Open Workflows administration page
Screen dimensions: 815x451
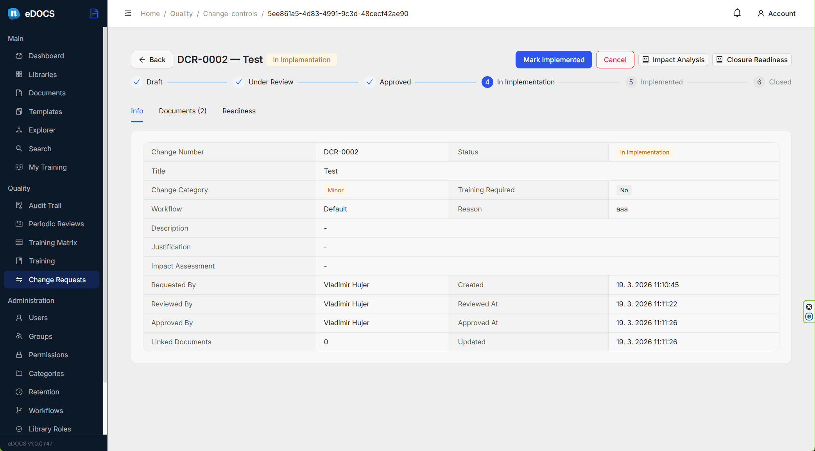(x=51, y=411)
